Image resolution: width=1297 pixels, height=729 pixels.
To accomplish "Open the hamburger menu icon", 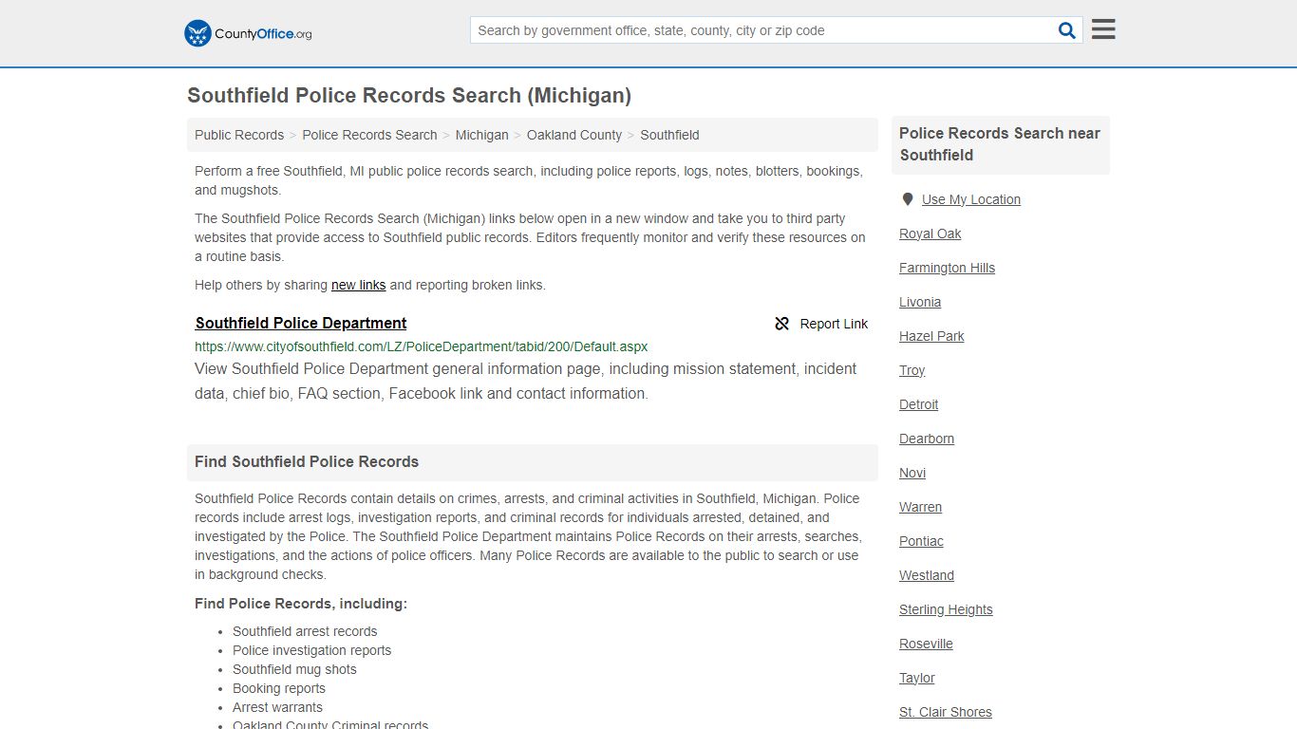I will [1103, 29].
